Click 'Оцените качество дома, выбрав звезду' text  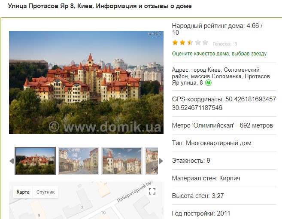[219, 54]
